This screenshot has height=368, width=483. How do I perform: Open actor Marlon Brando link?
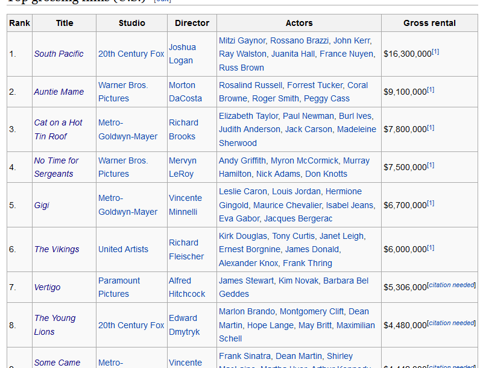tap(247, 312)
